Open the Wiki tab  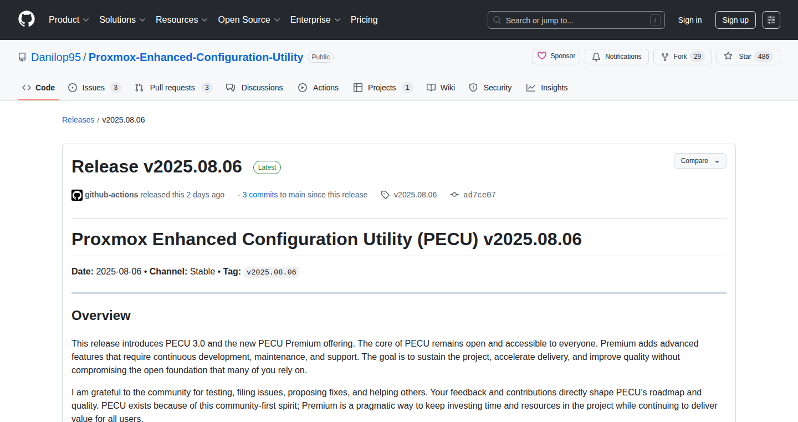tap(441, 88)
